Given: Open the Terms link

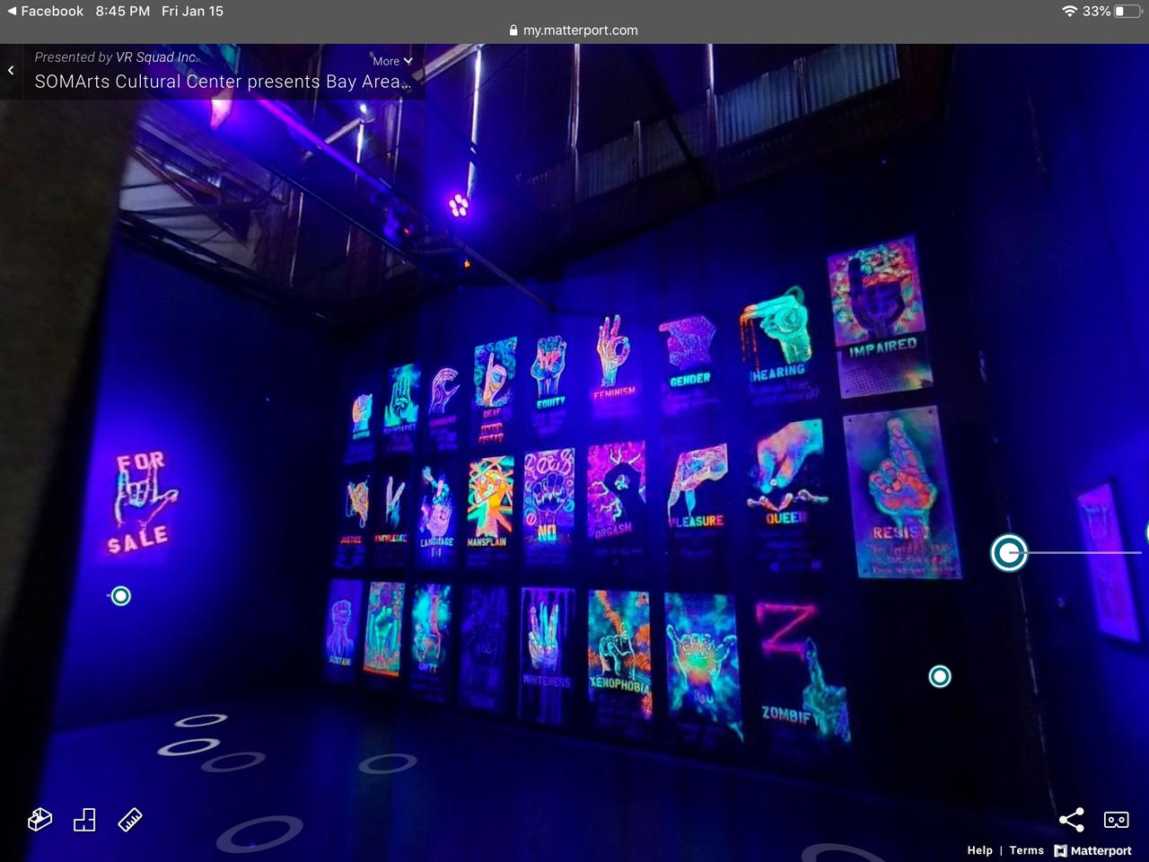Looking at the screenshot, I should [x=1026, y=850].
